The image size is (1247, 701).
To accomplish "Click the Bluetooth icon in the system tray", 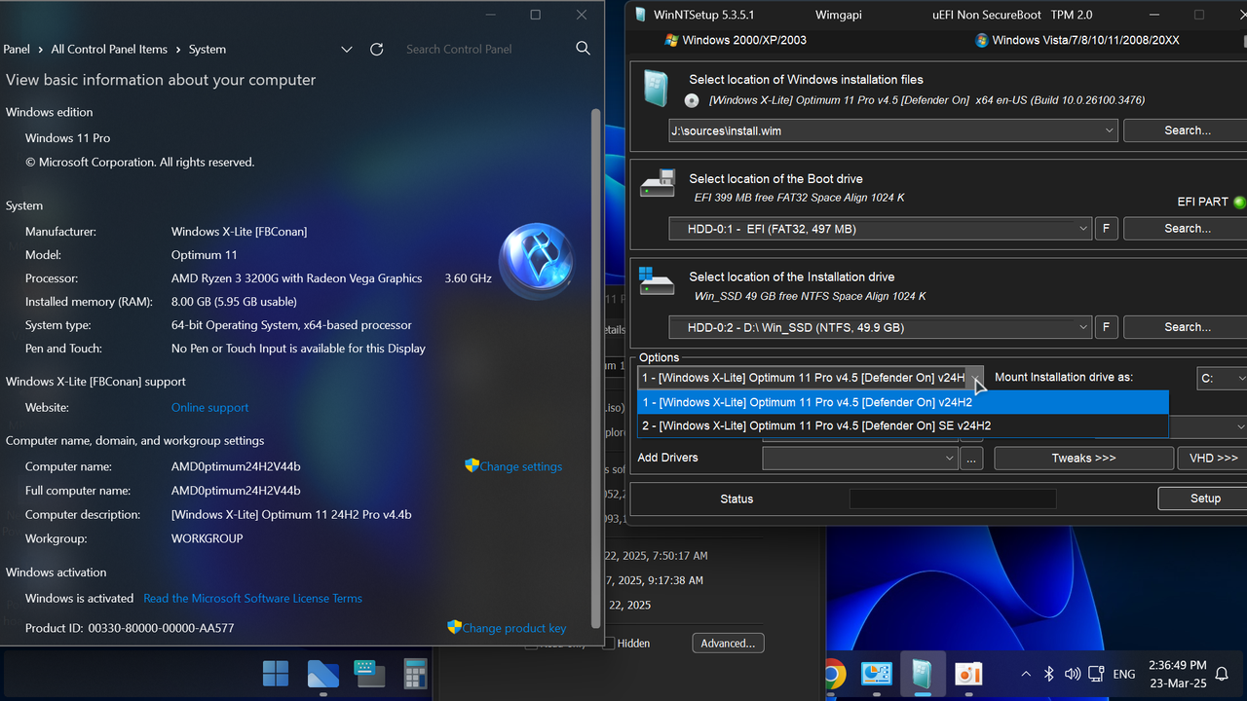I will pos(1048,673).
